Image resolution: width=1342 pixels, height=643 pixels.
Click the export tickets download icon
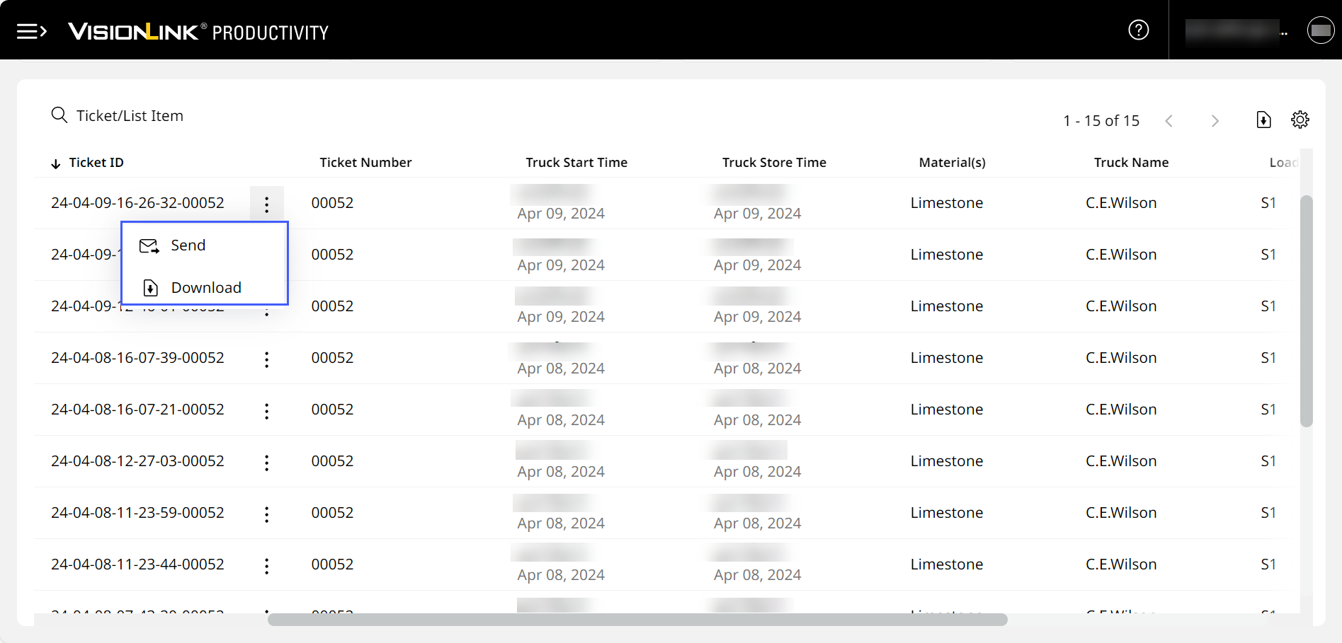click(x=1263, y=120)
